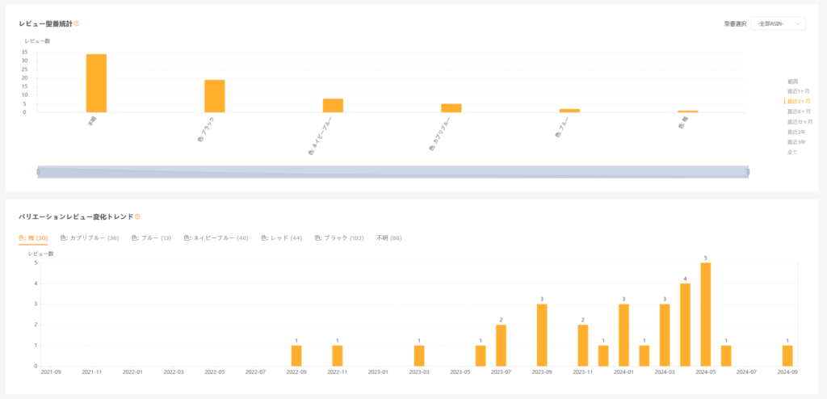This screenshot has height=399, width=827.
Task: Click the tallest 不明 bar in top chart
Action: coord(96,83)
